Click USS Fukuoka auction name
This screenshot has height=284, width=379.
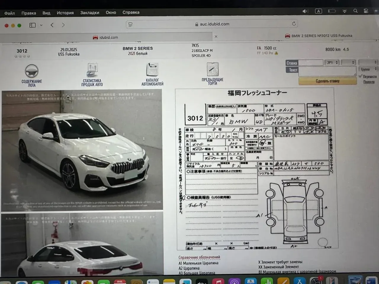pos(69,54)
